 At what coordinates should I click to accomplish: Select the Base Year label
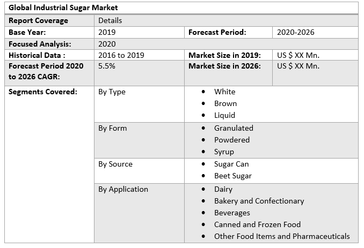[x=27, y=32]
